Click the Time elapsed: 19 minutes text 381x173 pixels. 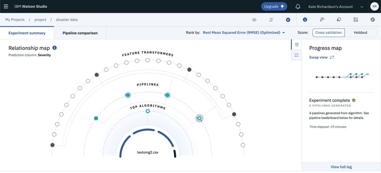click(328, 127)
